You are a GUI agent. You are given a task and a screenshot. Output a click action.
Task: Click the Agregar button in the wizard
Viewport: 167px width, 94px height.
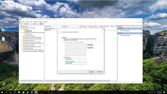pyautogui.click(x=90, y=45)
